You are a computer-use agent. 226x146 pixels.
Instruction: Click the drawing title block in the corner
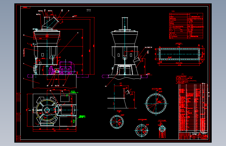tap(193, 136)
